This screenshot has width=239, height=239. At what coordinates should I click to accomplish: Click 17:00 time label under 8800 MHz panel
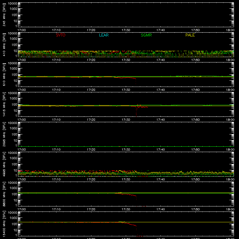[22, 209]
